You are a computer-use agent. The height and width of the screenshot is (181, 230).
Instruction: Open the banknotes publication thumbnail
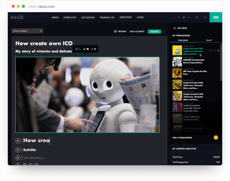(x=177, y=96)
